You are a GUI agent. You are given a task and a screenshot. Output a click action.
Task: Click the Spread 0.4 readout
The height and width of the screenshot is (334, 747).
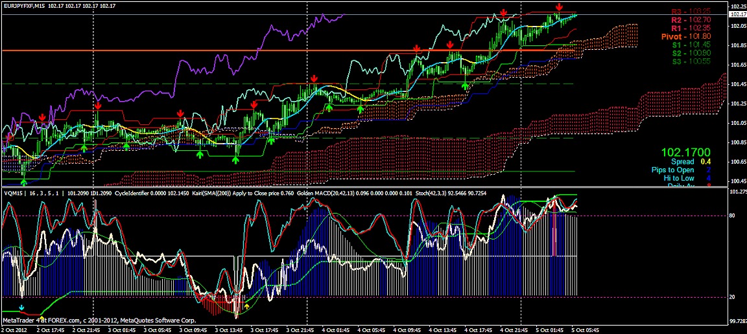[691, 162]
